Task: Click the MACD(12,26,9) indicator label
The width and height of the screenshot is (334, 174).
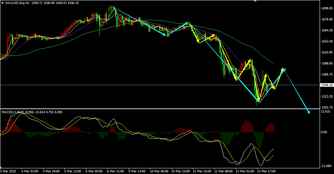Action: pyautogui.click(x=13, y=112)
